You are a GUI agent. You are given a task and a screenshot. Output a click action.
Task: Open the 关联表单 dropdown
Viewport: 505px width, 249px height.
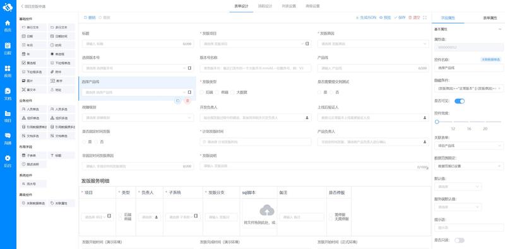(469, 146)
